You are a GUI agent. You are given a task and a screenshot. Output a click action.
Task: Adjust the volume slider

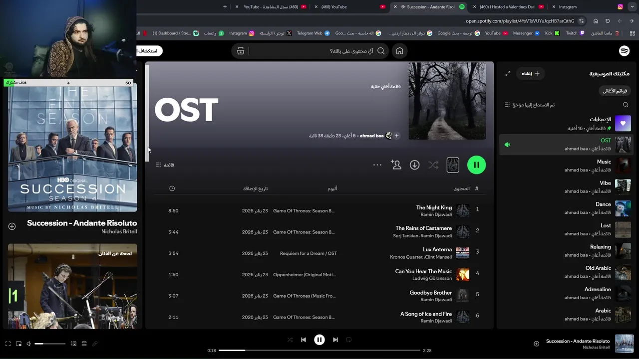pyautogui.click(x=50, y=344)
